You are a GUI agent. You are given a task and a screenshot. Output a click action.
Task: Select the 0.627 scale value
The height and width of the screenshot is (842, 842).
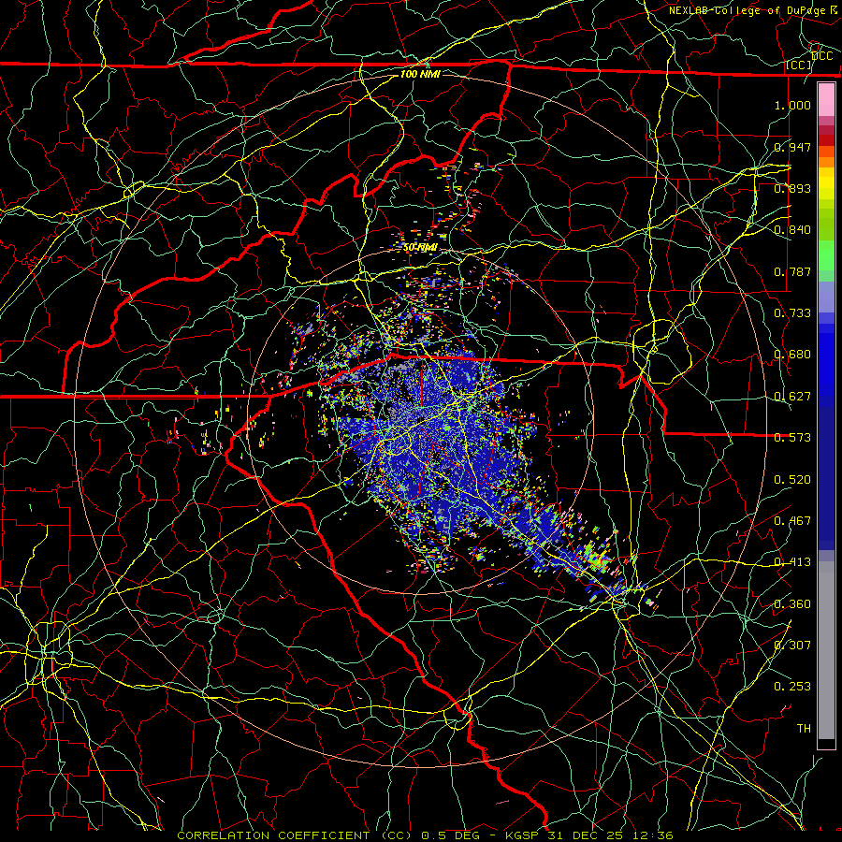(792, 397)
